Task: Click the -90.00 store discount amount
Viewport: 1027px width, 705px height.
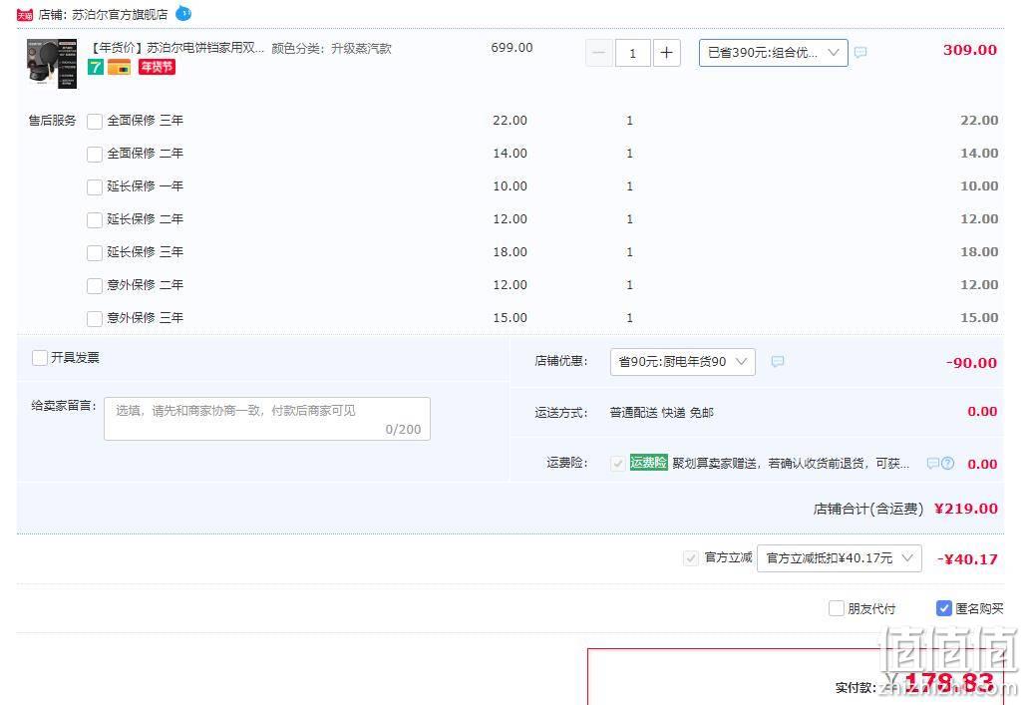Action: pos(971,363)
